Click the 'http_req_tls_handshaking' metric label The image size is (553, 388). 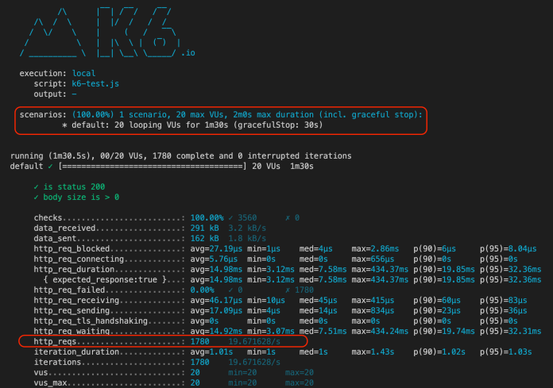[91, 321]
